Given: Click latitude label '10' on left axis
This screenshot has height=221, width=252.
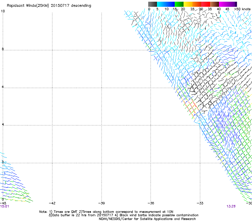Looking at the screenshot, I should tap(3, 11).
